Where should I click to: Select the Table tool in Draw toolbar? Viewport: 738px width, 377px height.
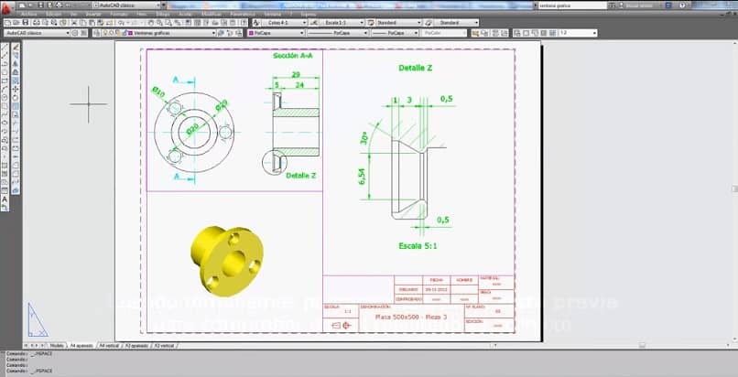point(5,190)
